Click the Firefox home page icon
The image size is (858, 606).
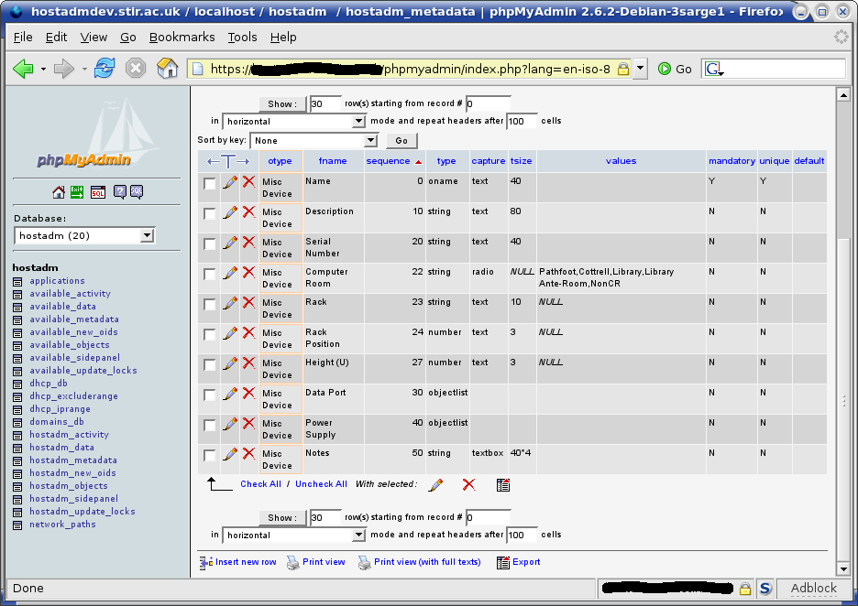[x=167, y=69]
